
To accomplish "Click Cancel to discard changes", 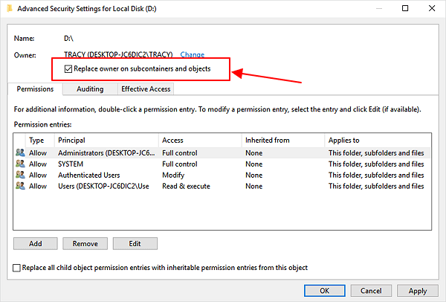I will point(371,291).
